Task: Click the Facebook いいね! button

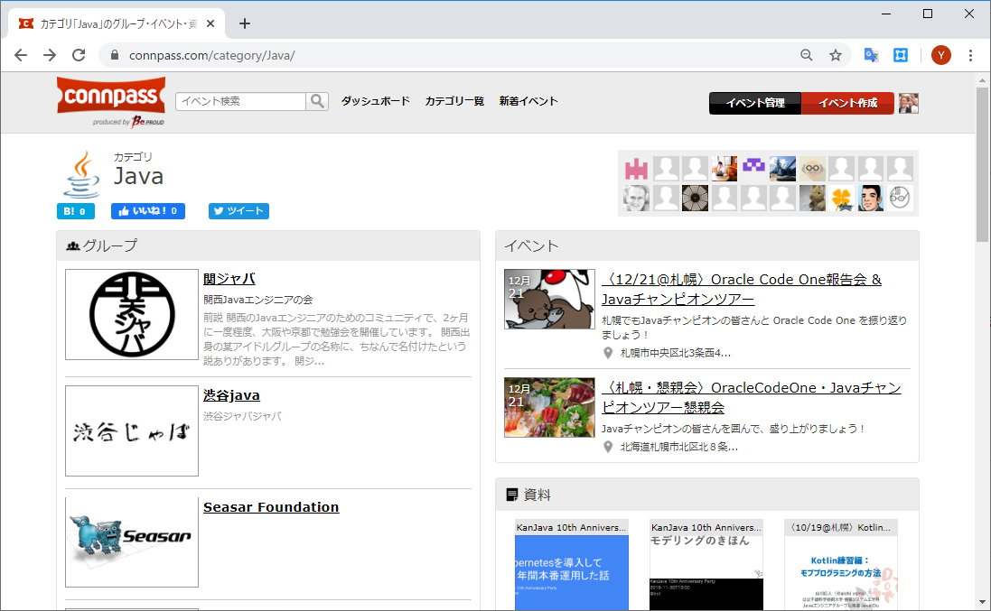Action: (148, 211)
